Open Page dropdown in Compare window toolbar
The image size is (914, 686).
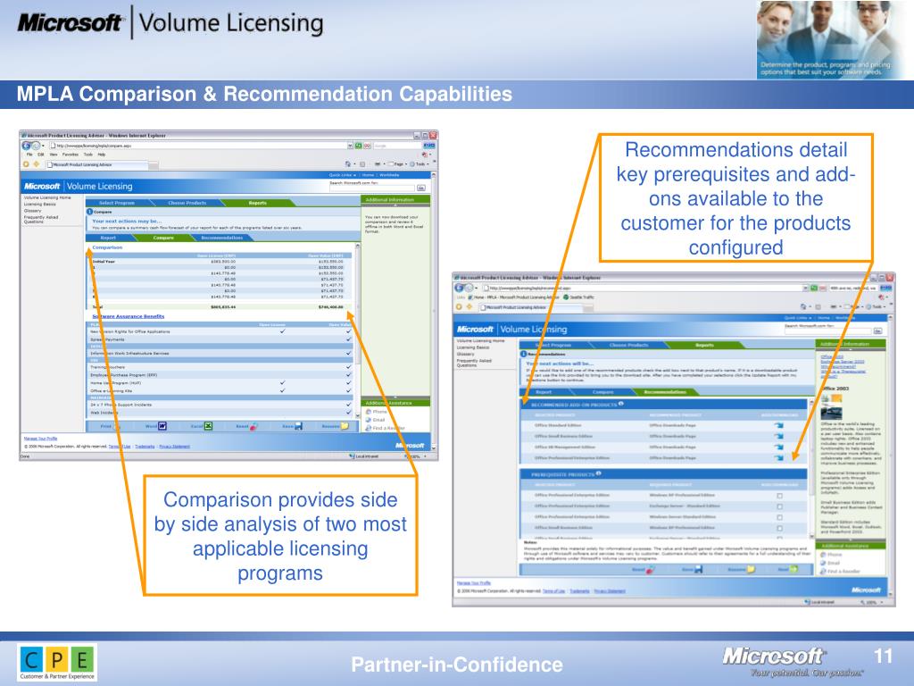pyautogui.click(x=400, y=164)
